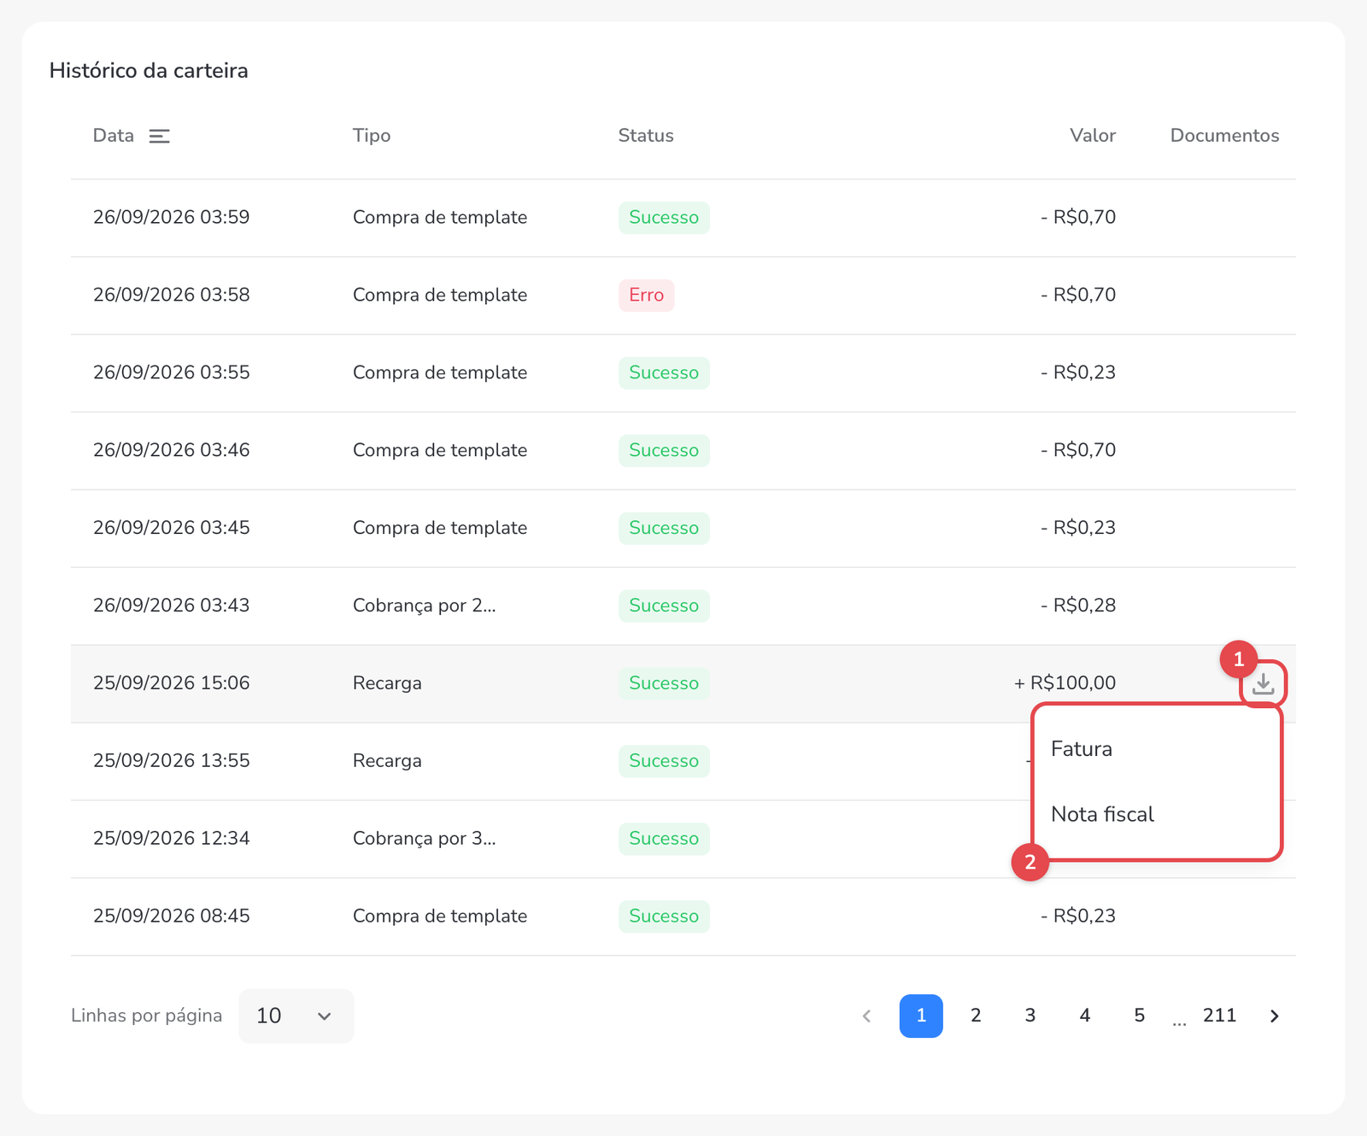Click the Histórico da carteira heading
This screenshot has width=1367, height=1136.
tap(149, 71)
